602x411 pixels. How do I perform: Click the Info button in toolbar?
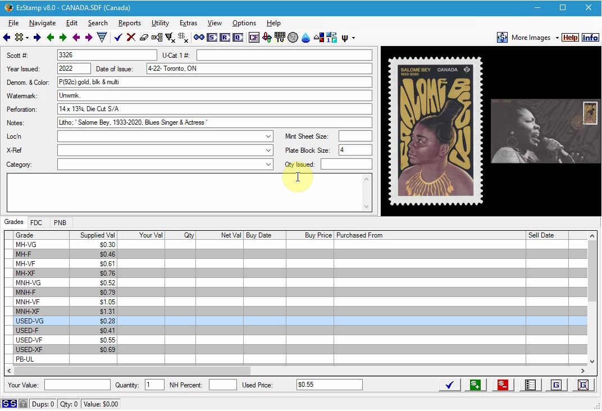(x=590, y=38)
